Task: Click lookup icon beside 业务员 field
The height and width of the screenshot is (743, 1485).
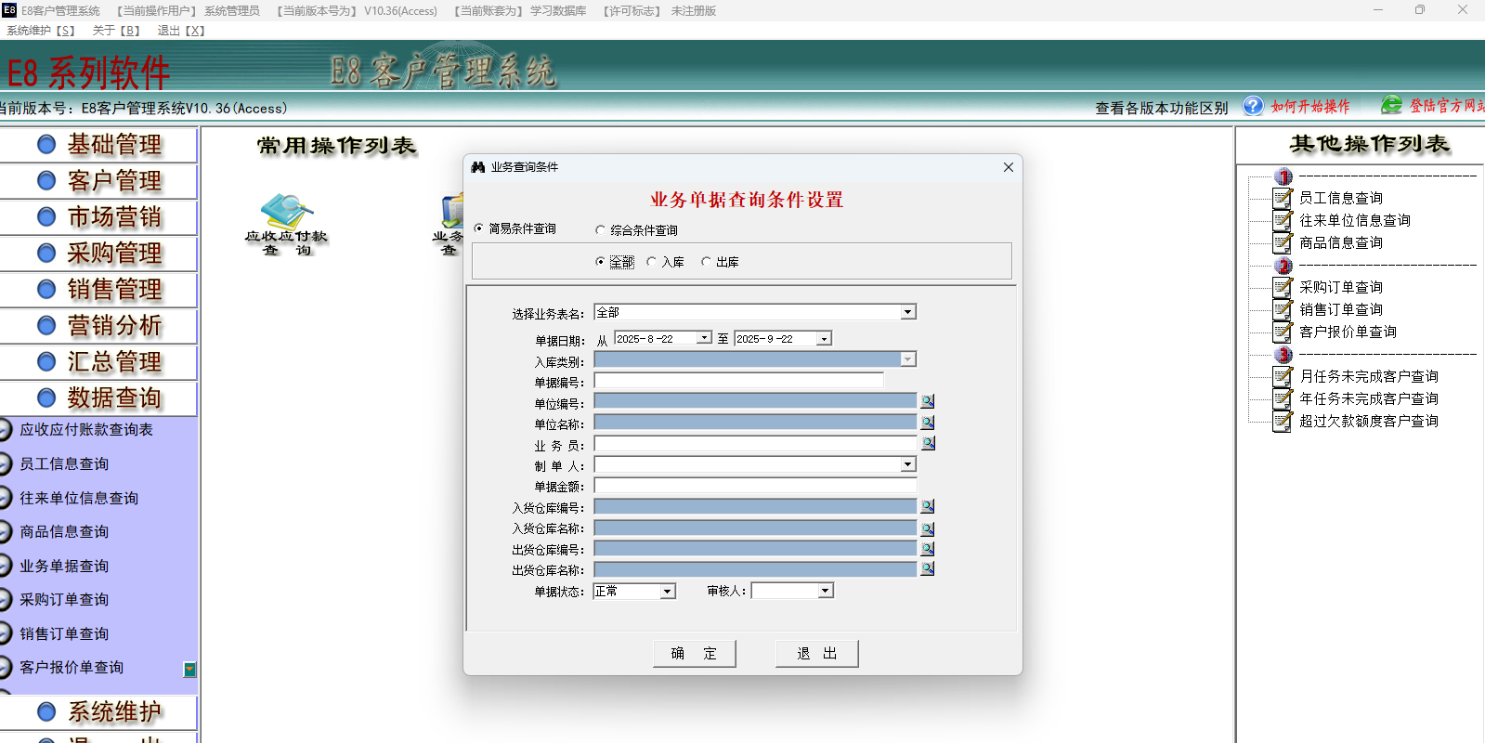Action: click(927, 443)
